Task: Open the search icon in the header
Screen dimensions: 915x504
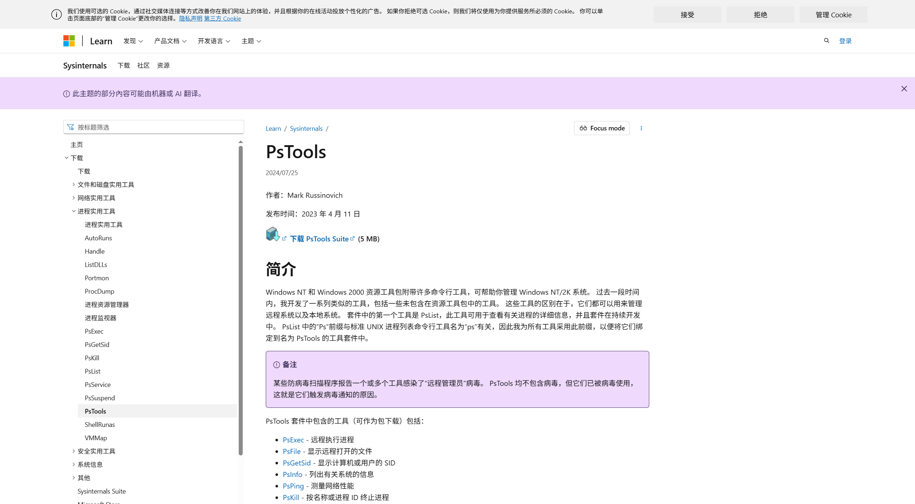Action: pyautogui.click(x=826, y=41)
